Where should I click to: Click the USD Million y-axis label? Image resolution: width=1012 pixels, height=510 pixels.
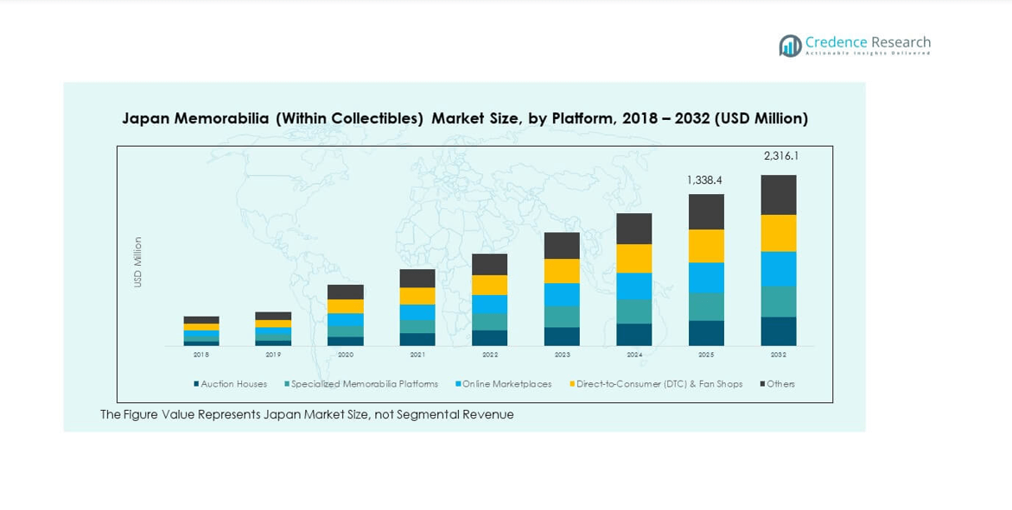click(x=137, y=262)
